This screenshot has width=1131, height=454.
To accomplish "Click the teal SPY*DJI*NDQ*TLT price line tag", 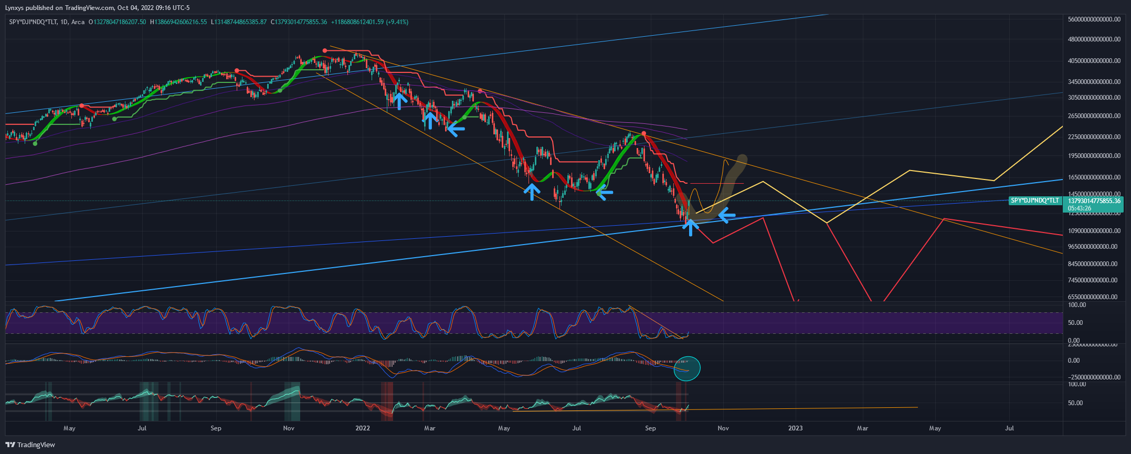I will coord(1035,200).
